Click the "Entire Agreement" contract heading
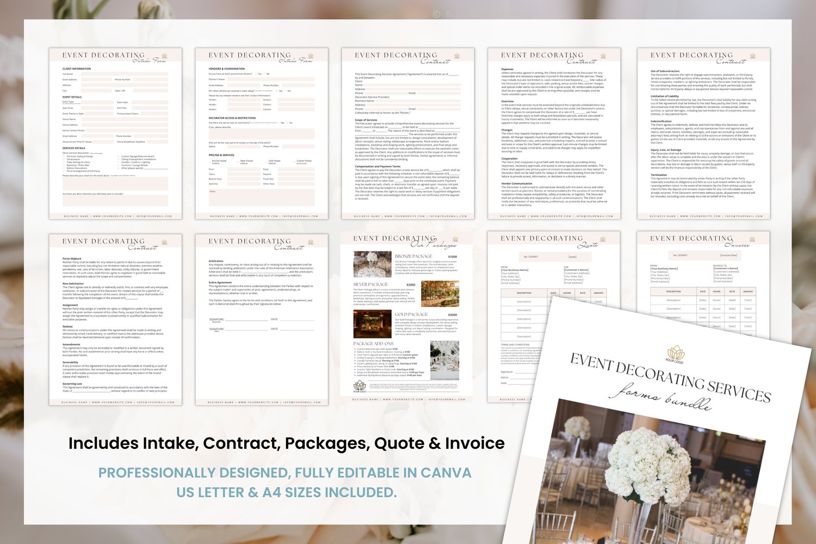Image resolution: width=816 pixels, height=544 pixels. 220,282
